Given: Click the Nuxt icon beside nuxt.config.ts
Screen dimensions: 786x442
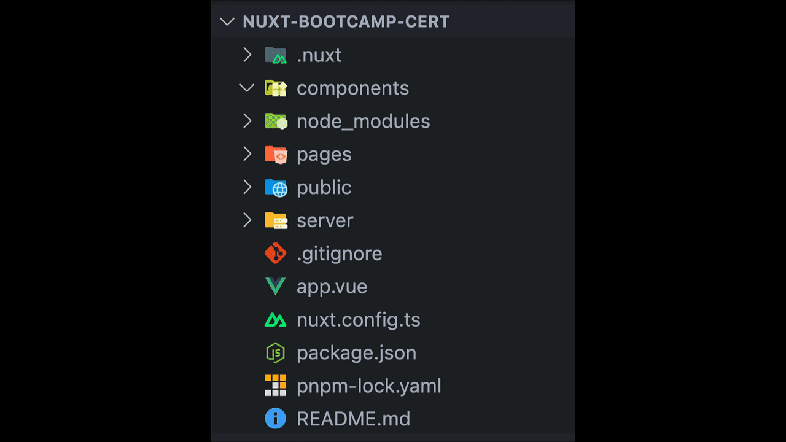Looking at the screenshot, I should [x=276, y=320].
